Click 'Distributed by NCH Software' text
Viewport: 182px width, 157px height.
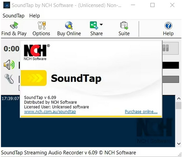click(50, 102)
